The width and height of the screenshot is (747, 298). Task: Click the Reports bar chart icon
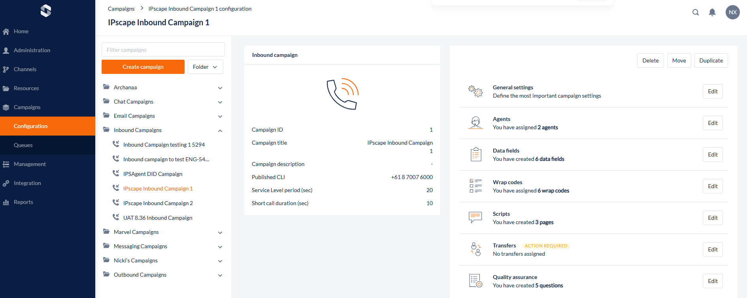point(6,202)
